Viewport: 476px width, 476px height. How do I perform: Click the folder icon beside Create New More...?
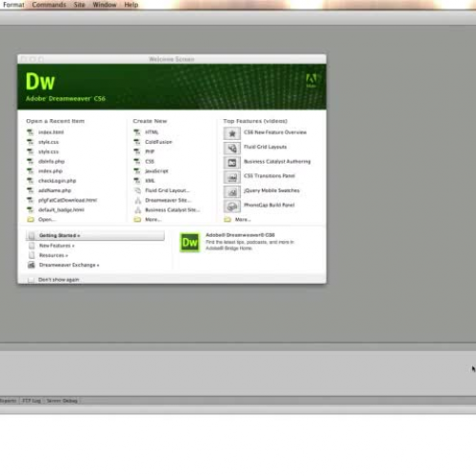pyautogui.click(x=137, y=219)
